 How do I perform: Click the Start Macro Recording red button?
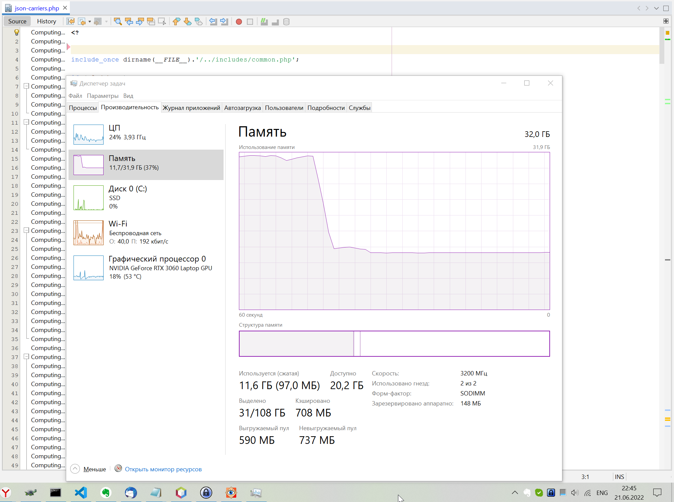(x=239, y=22)
